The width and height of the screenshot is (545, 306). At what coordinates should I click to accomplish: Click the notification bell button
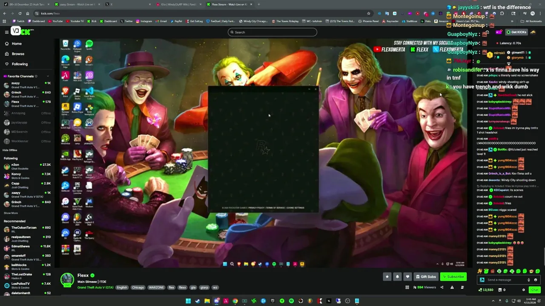pos(397,277)
